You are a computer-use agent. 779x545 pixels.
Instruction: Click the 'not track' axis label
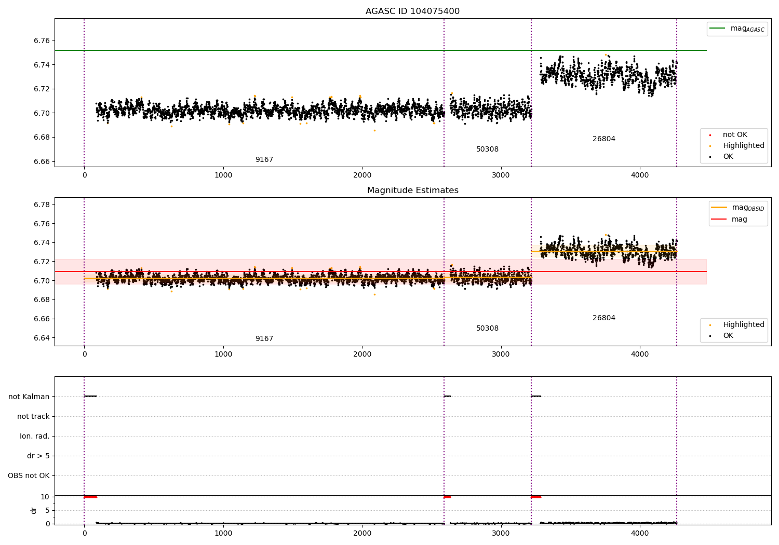(33, 416)
